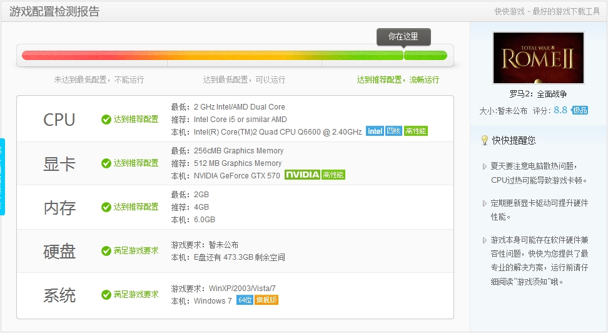Select 未达到最低配置，不能运行 label
The width and height of the screenshot is (608, 333).
[99, 80]
